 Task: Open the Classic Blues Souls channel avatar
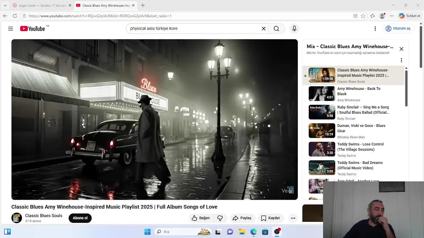click(17, 218)
